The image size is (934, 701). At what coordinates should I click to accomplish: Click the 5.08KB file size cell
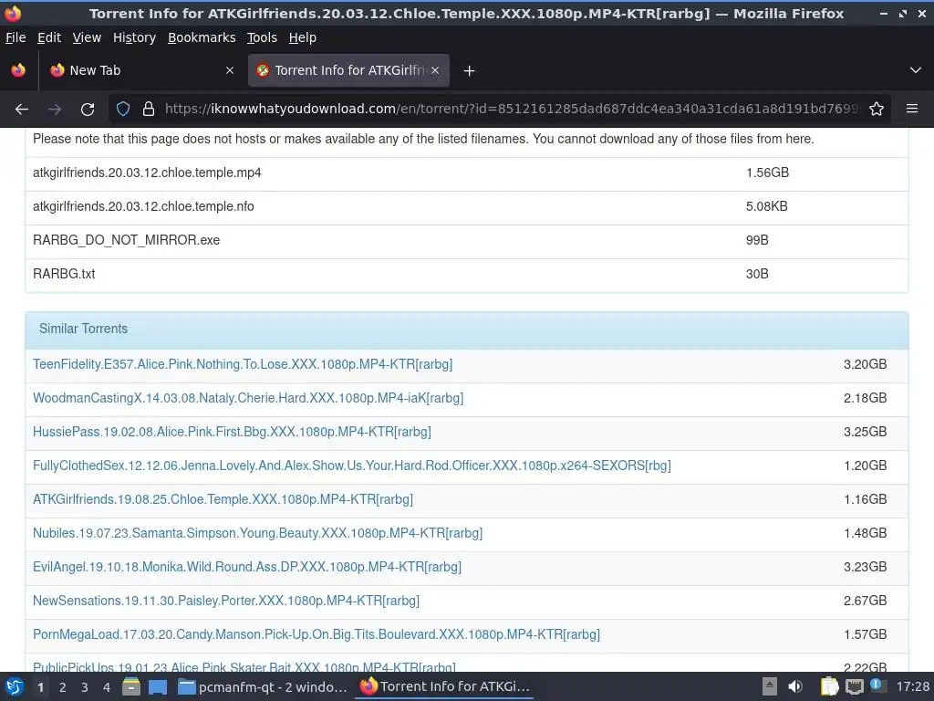tap(766, 206)
